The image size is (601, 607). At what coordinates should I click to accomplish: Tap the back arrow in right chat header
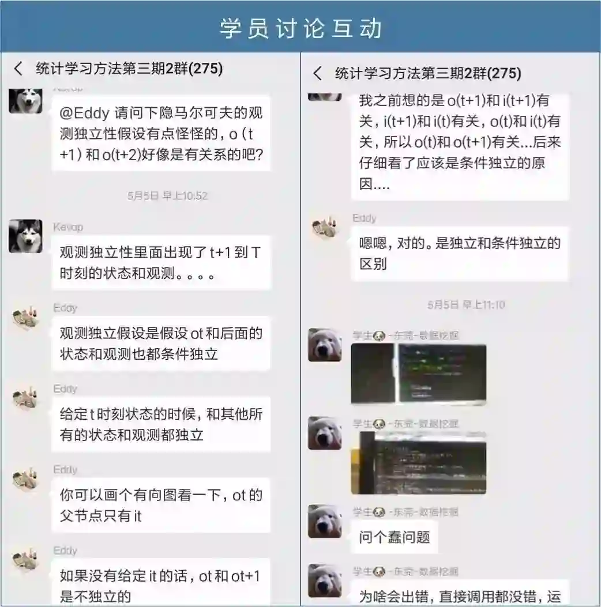(317, 73)
